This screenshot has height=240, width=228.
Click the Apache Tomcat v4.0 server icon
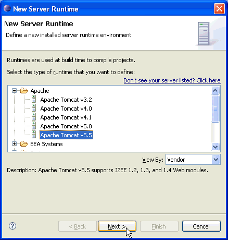(x=34, y=108)
